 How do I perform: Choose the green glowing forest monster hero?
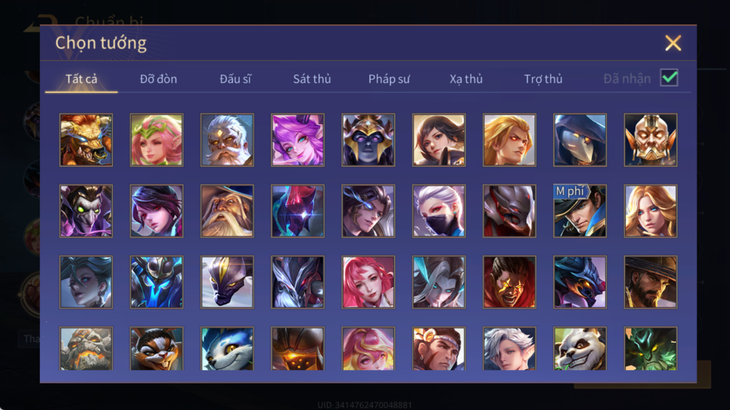pos(650,349)
